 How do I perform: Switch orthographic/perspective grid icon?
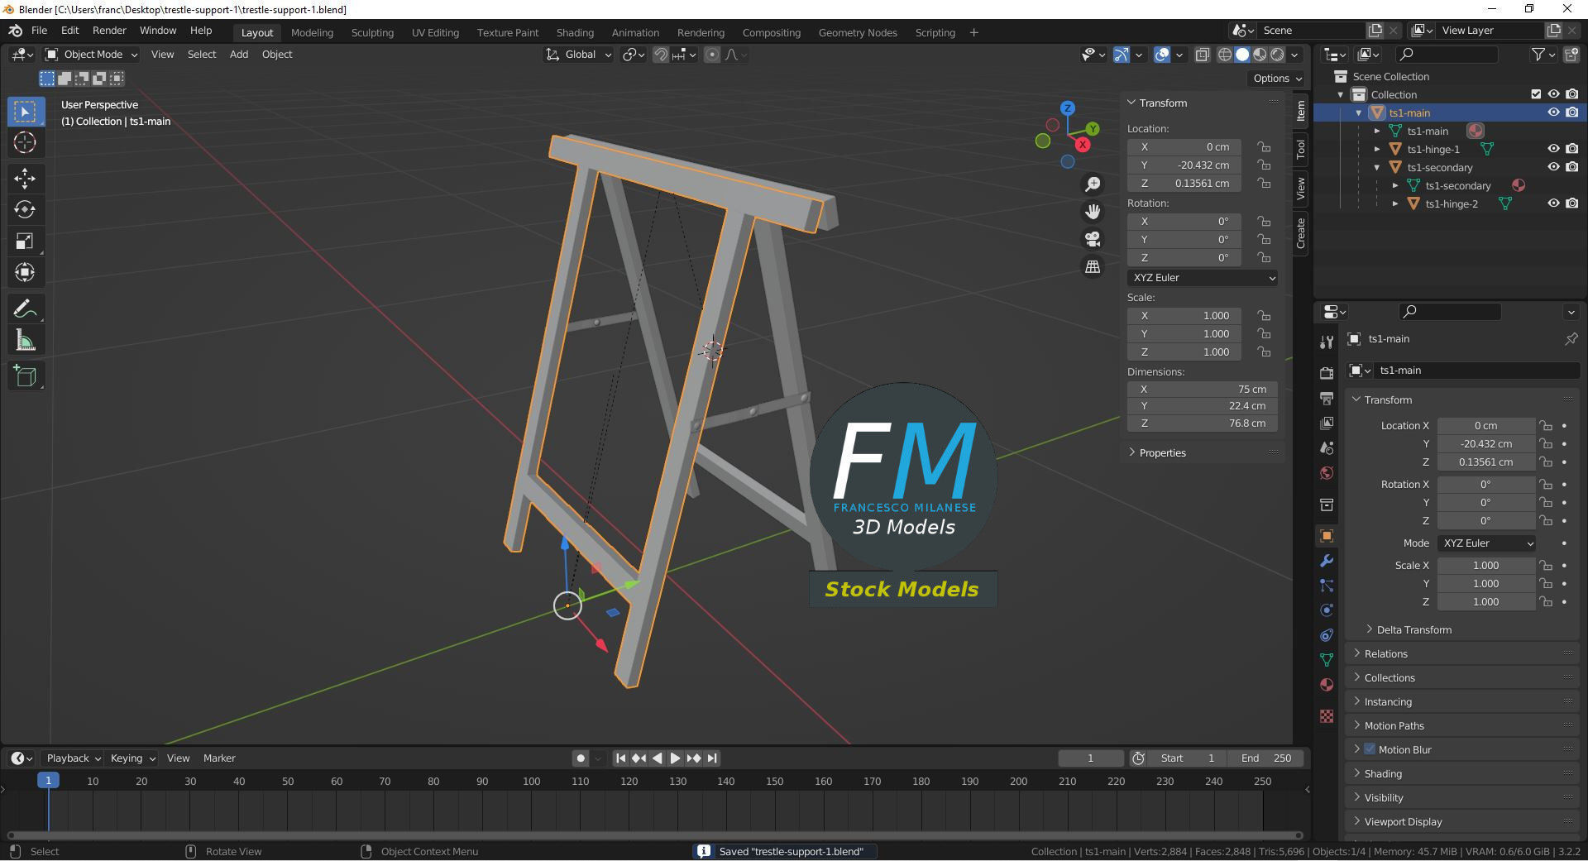1093,266
